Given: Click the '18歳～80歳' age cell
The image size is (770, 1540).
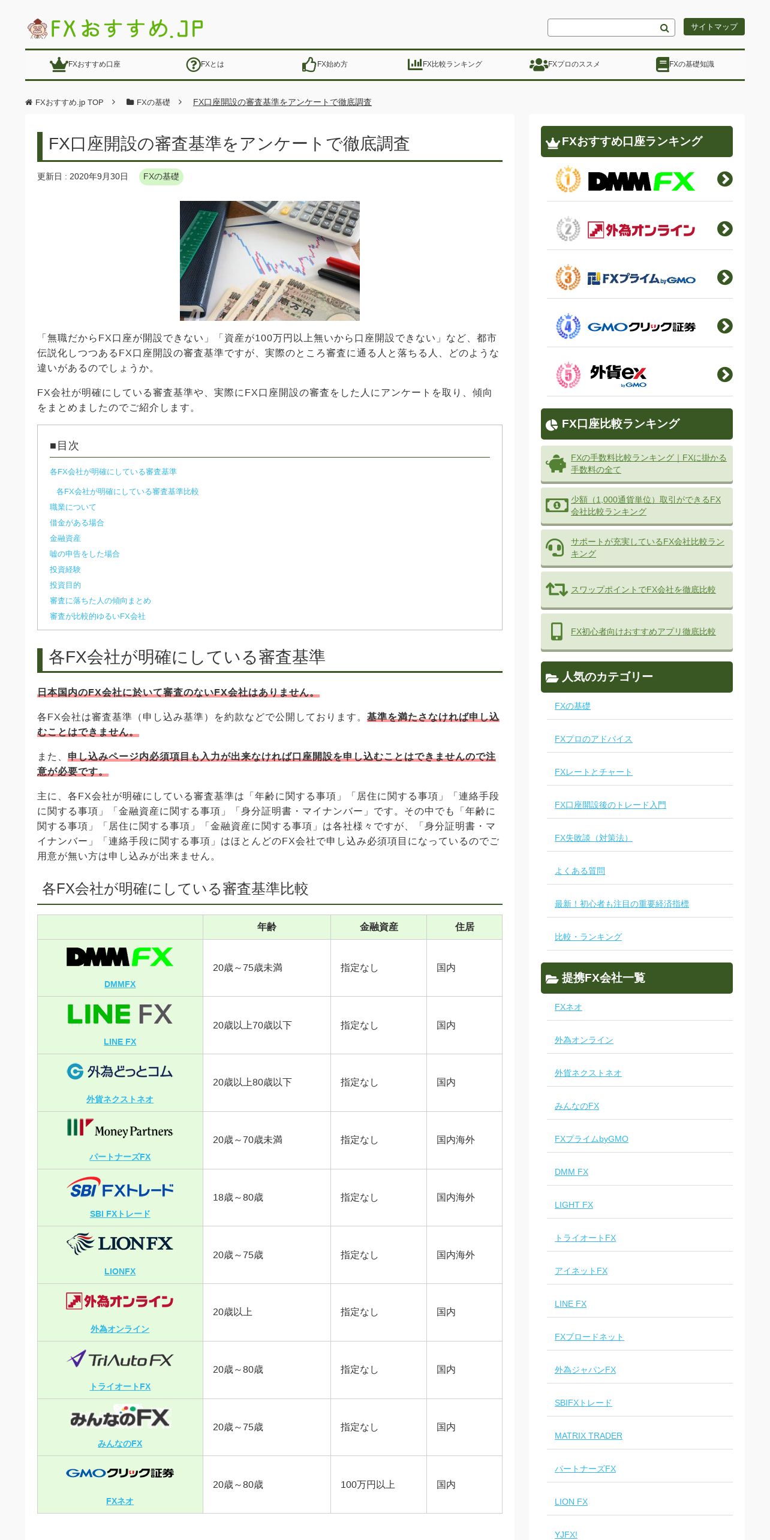Looking at the screenshot, I should pos(267,1197).
